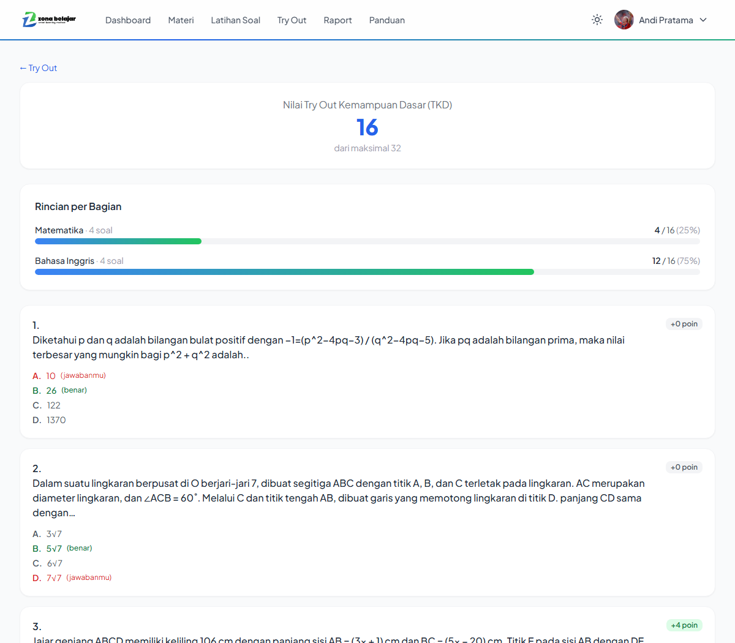Go back via the ← Try Out link
Image resolution: width=735 pixels, height=643 pixels.
tap(38, 68)
